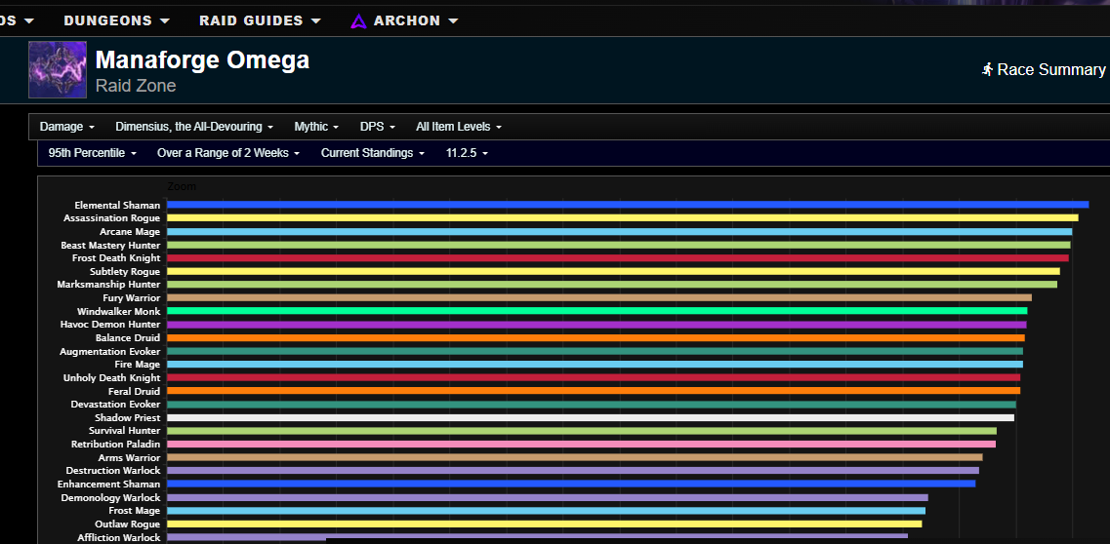Click the Manaforge Omega raid zone thumbnail
The image size is (1110, 544).
click(58, 69)
